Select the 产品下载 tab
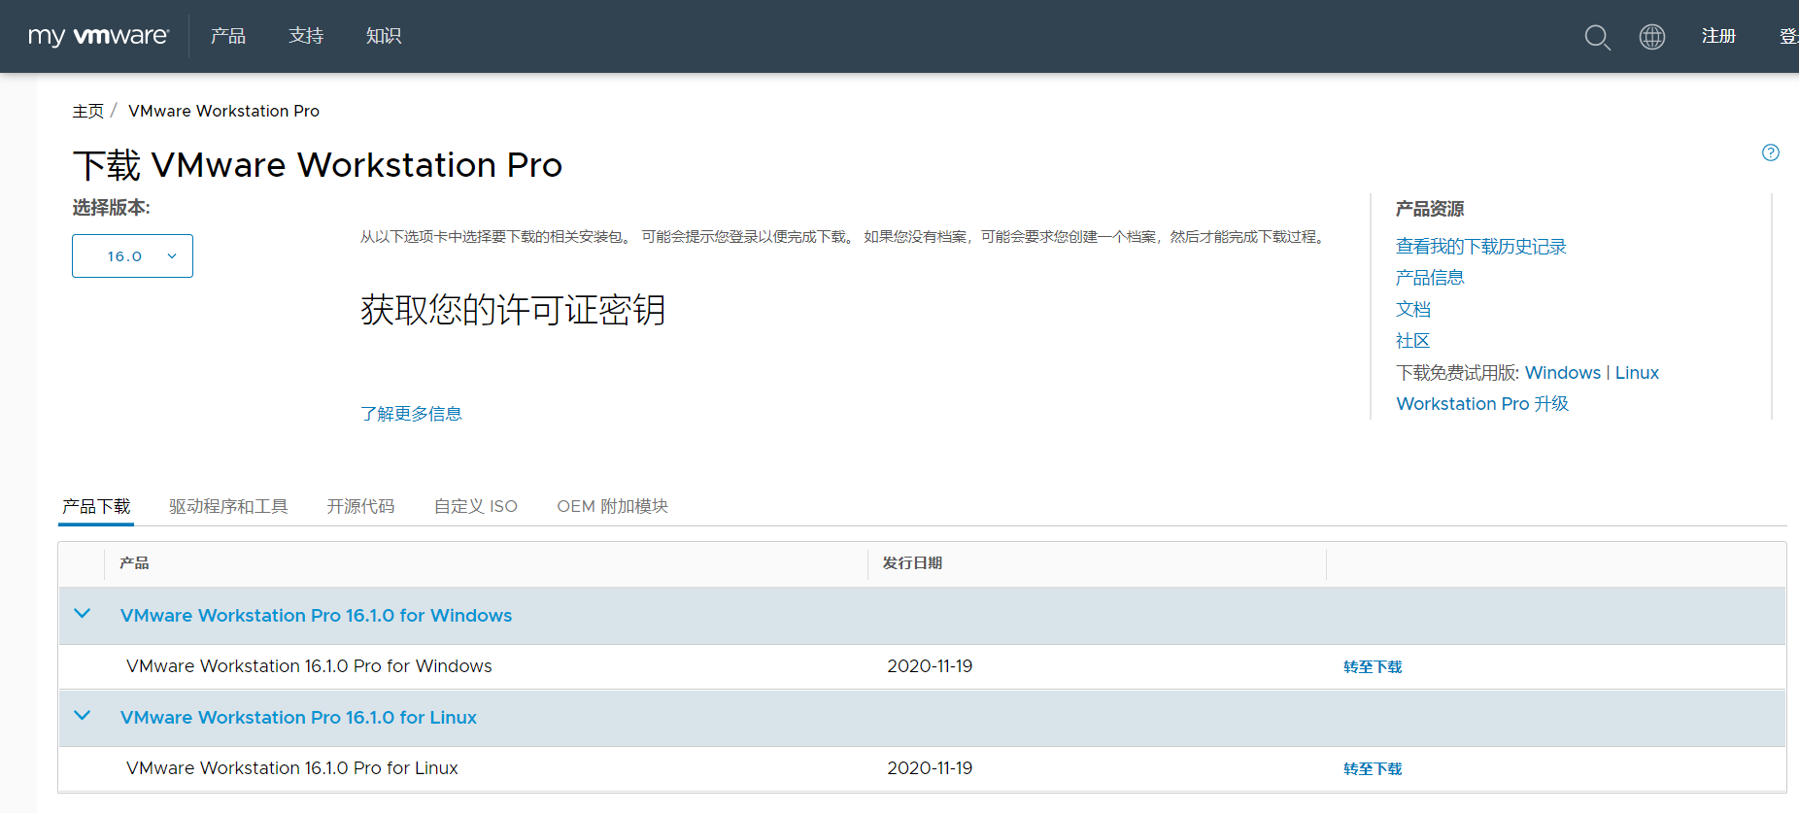The width and height of the screenshot is (1799, 813). [x=96, y=506]
